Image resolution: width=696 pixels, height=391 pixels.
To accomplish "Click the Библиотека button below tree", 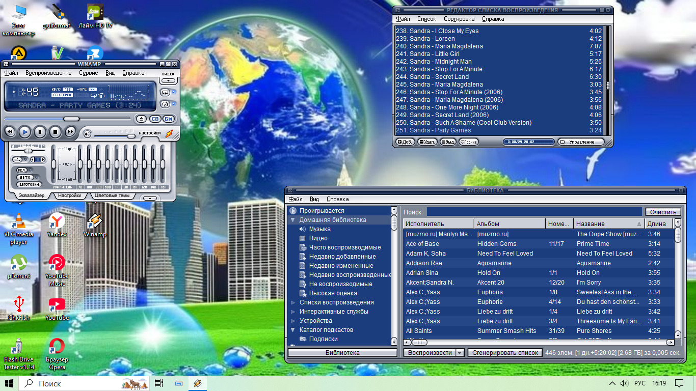I will point(342,353).
